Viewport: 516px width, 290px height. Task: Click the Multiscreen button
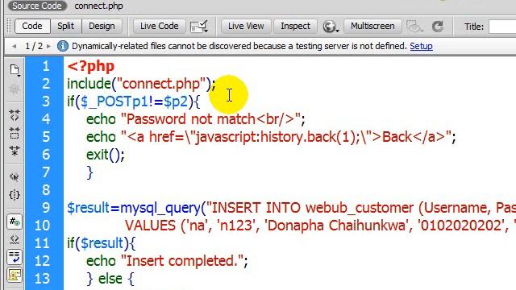click(x=372, y=26)
